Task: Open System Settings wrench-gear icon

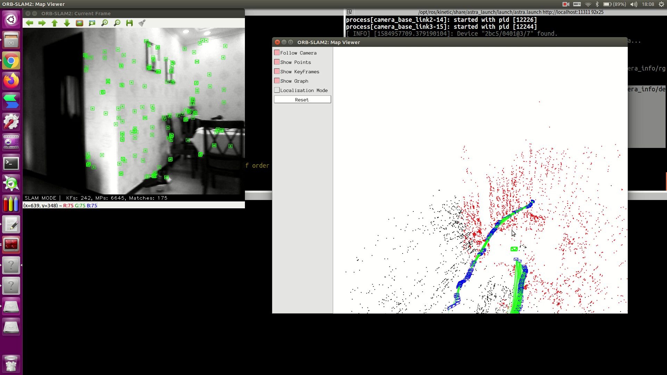Action: (11, 122)
